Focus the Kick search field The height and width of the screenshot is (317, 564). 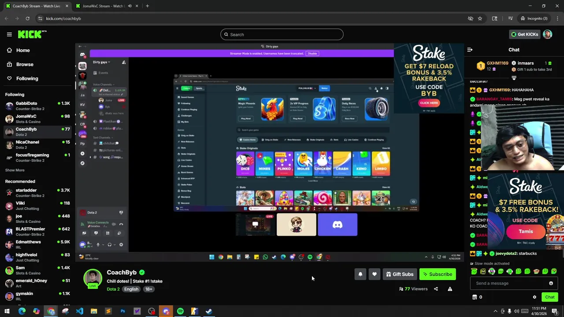(282, 34)
